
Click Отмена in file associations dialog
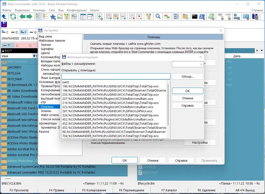point(187,98)
